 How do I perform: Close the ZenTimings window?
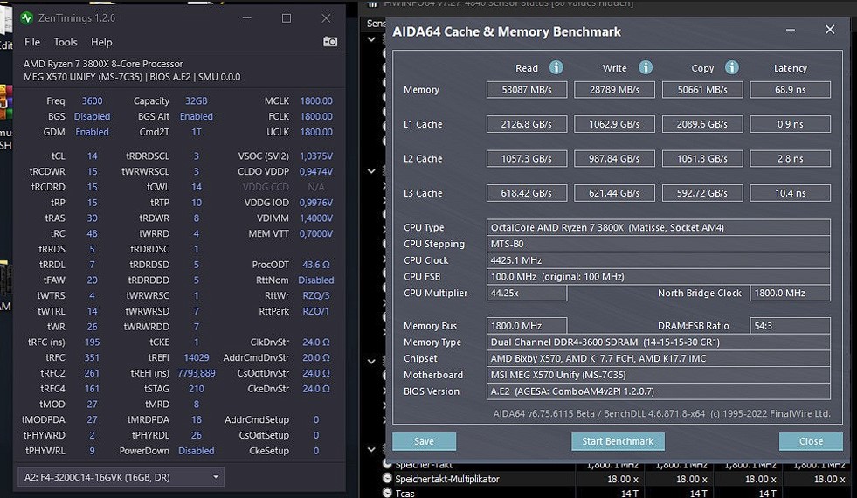327,18
